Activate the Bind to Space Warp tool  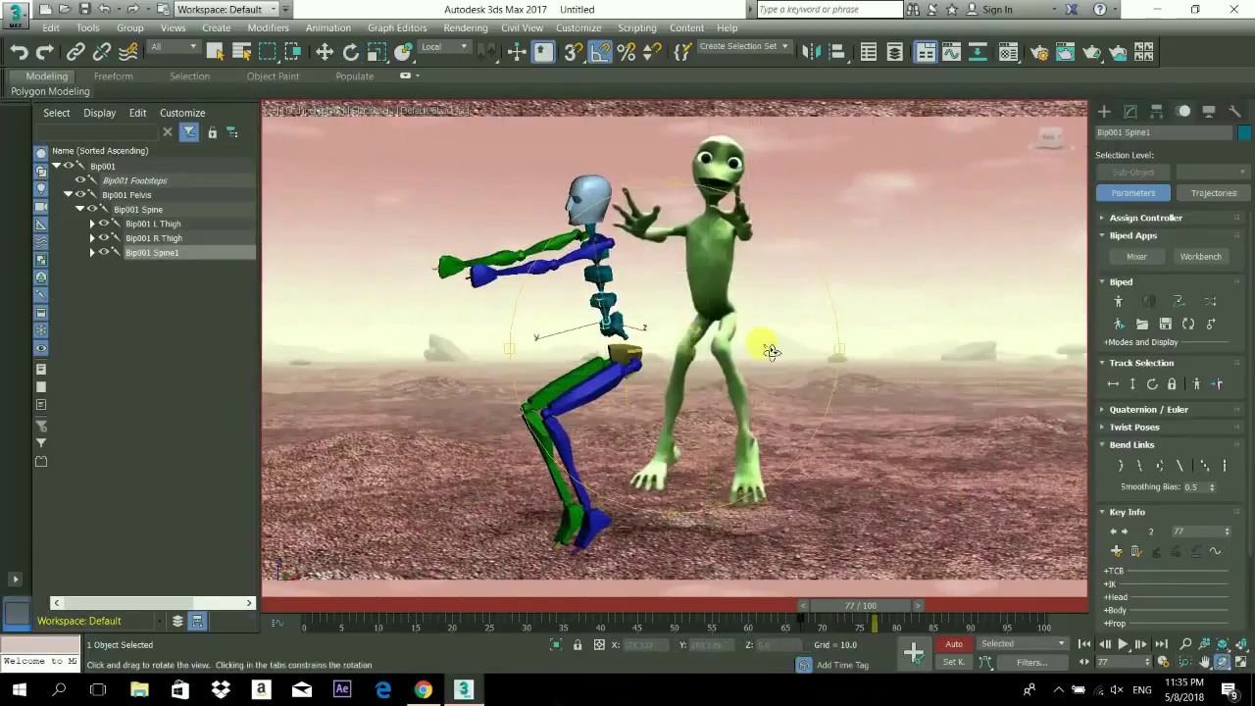(127, 52)
